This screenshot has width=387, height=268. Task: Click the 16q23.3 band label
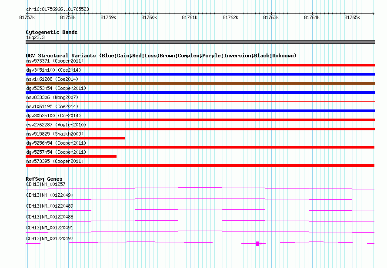[35, 37]
